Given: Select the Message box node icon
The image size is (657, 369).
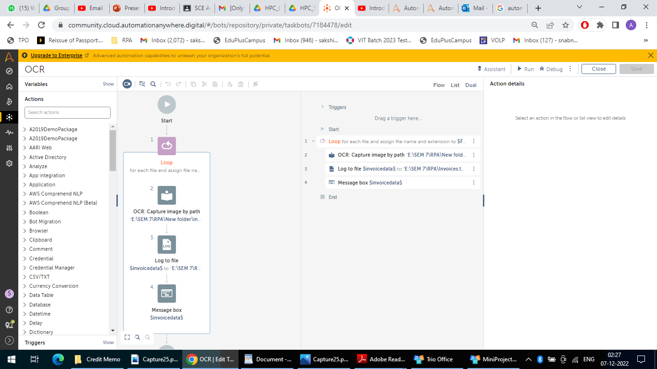Looking at the screenshot, I should tap(167, 294).
